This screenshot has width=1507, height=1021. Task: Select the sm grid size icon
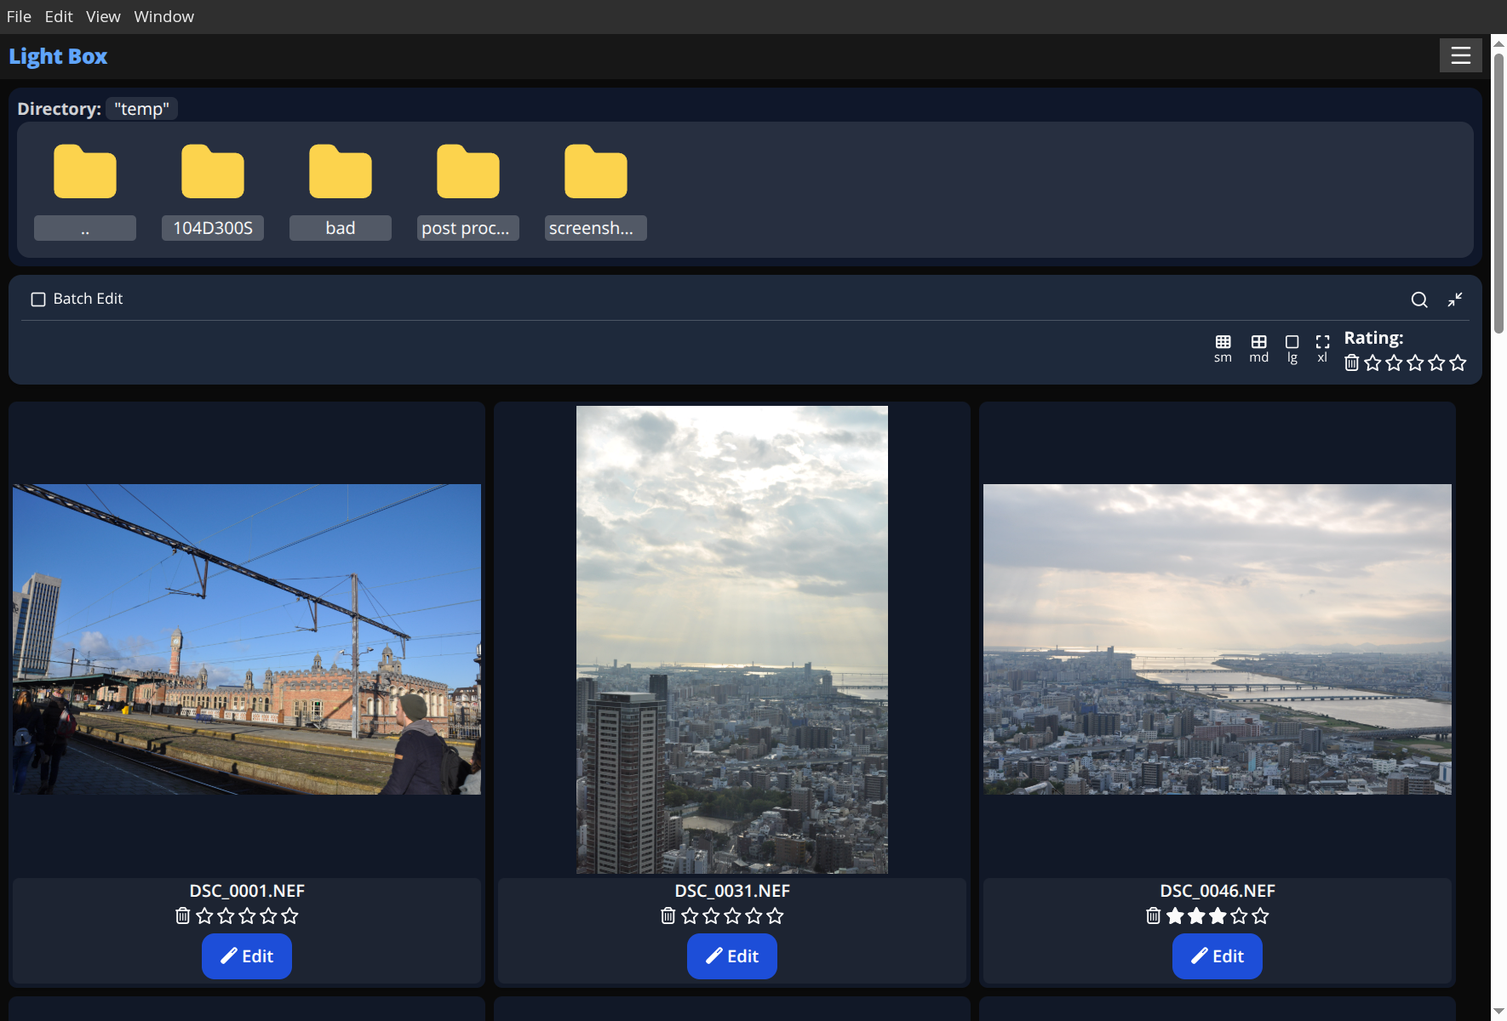pyautogui.click(x=1223, y=349)
